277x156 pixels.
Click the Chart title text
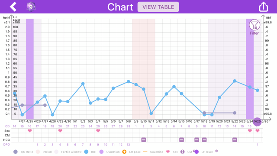pos(120,7)
